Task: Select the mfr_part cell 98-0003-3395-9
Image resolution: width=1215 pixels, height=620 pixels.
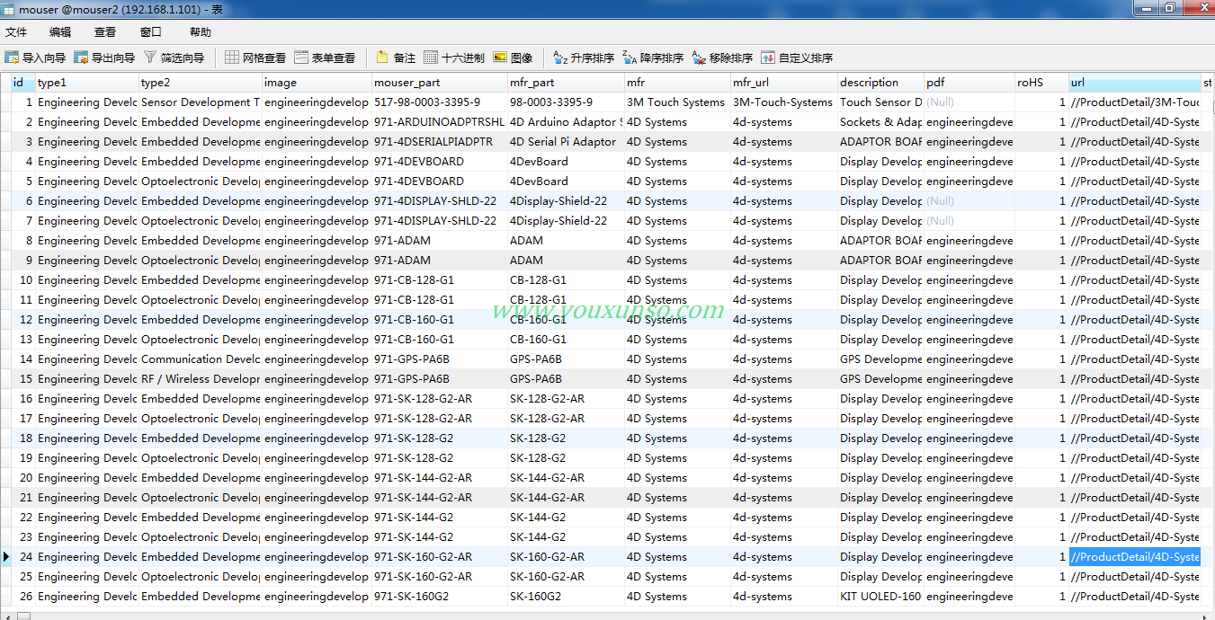Action: tap(566, 102)
